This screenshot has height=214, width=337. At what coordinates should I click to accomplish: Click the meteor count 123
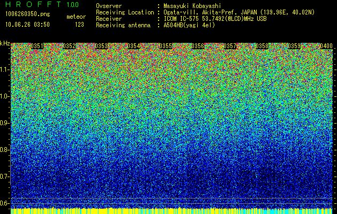(x=79, y=25)
